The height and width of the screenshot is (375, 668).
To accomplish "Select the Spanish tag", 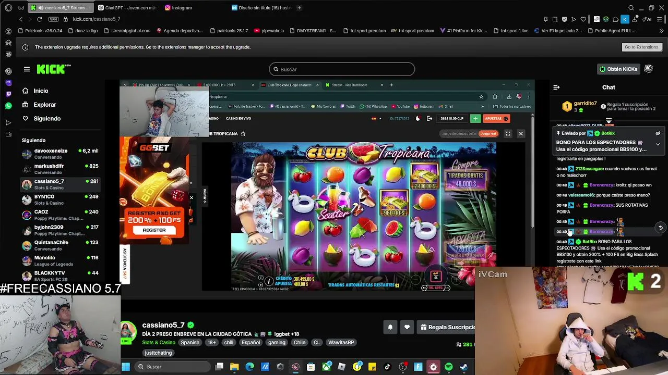I will 190,342.
